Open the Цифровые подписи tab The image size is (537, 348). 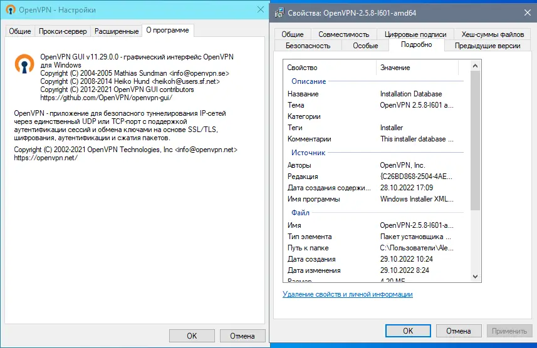point(417,34)
